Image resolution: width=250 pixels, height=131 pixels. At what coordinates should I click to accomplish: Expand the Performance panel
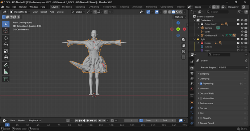pyautogui.click(x=221, y=103)
